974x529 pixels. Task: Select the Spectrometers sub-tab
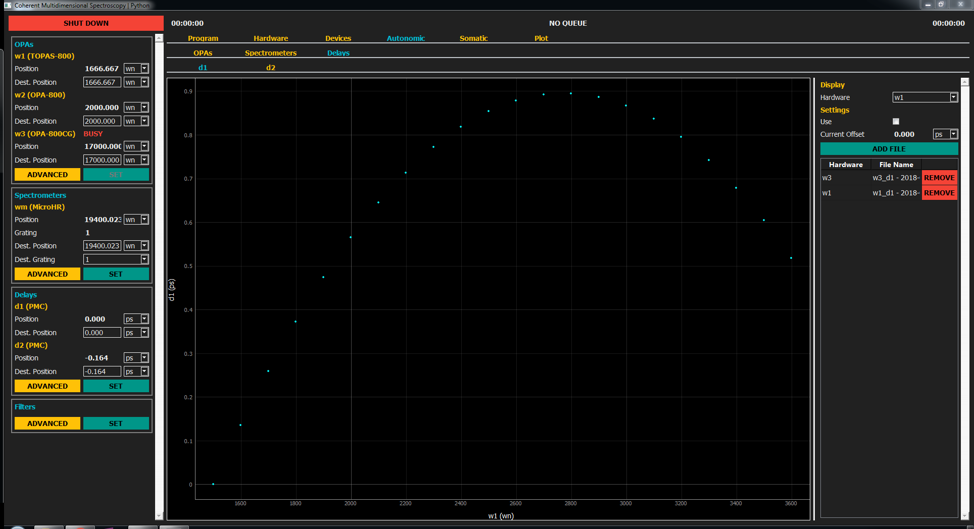[271, 53]
